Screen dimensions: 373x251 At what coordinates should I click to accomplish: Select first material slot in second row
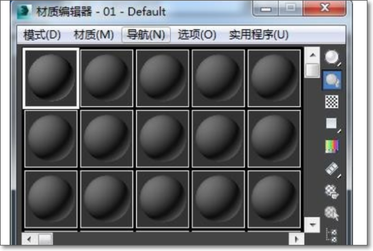pyautogui.click(x=51, y=139)
